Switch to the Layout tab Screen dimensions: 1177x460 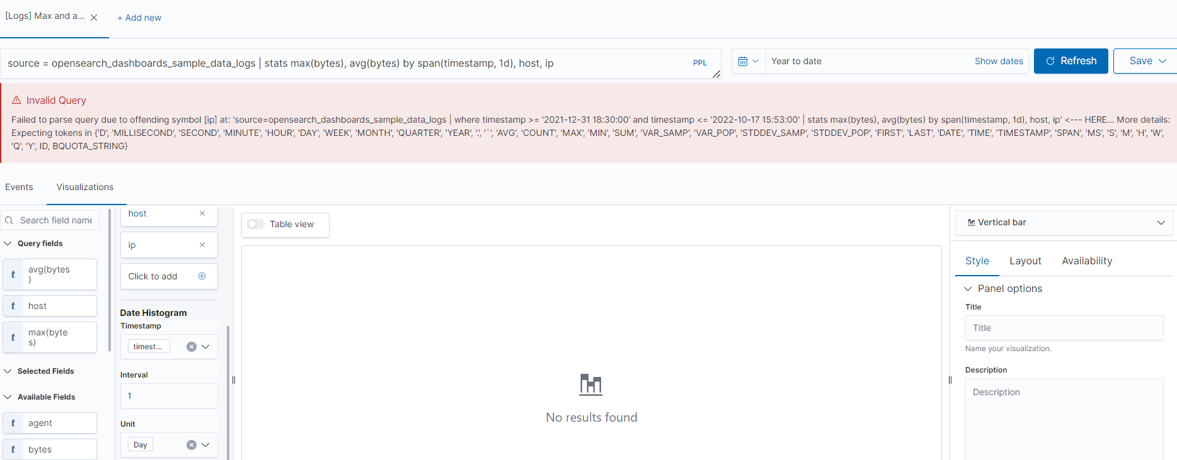(1025, 261)
